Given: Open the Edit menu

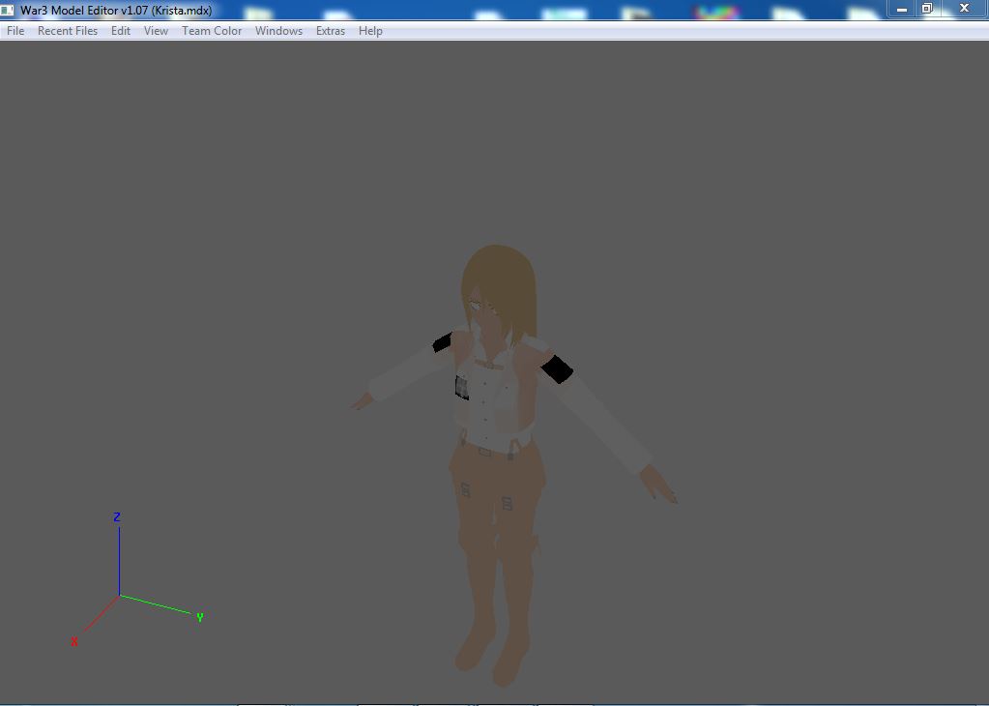Looking at the screenshot, I should coord(121,31).
